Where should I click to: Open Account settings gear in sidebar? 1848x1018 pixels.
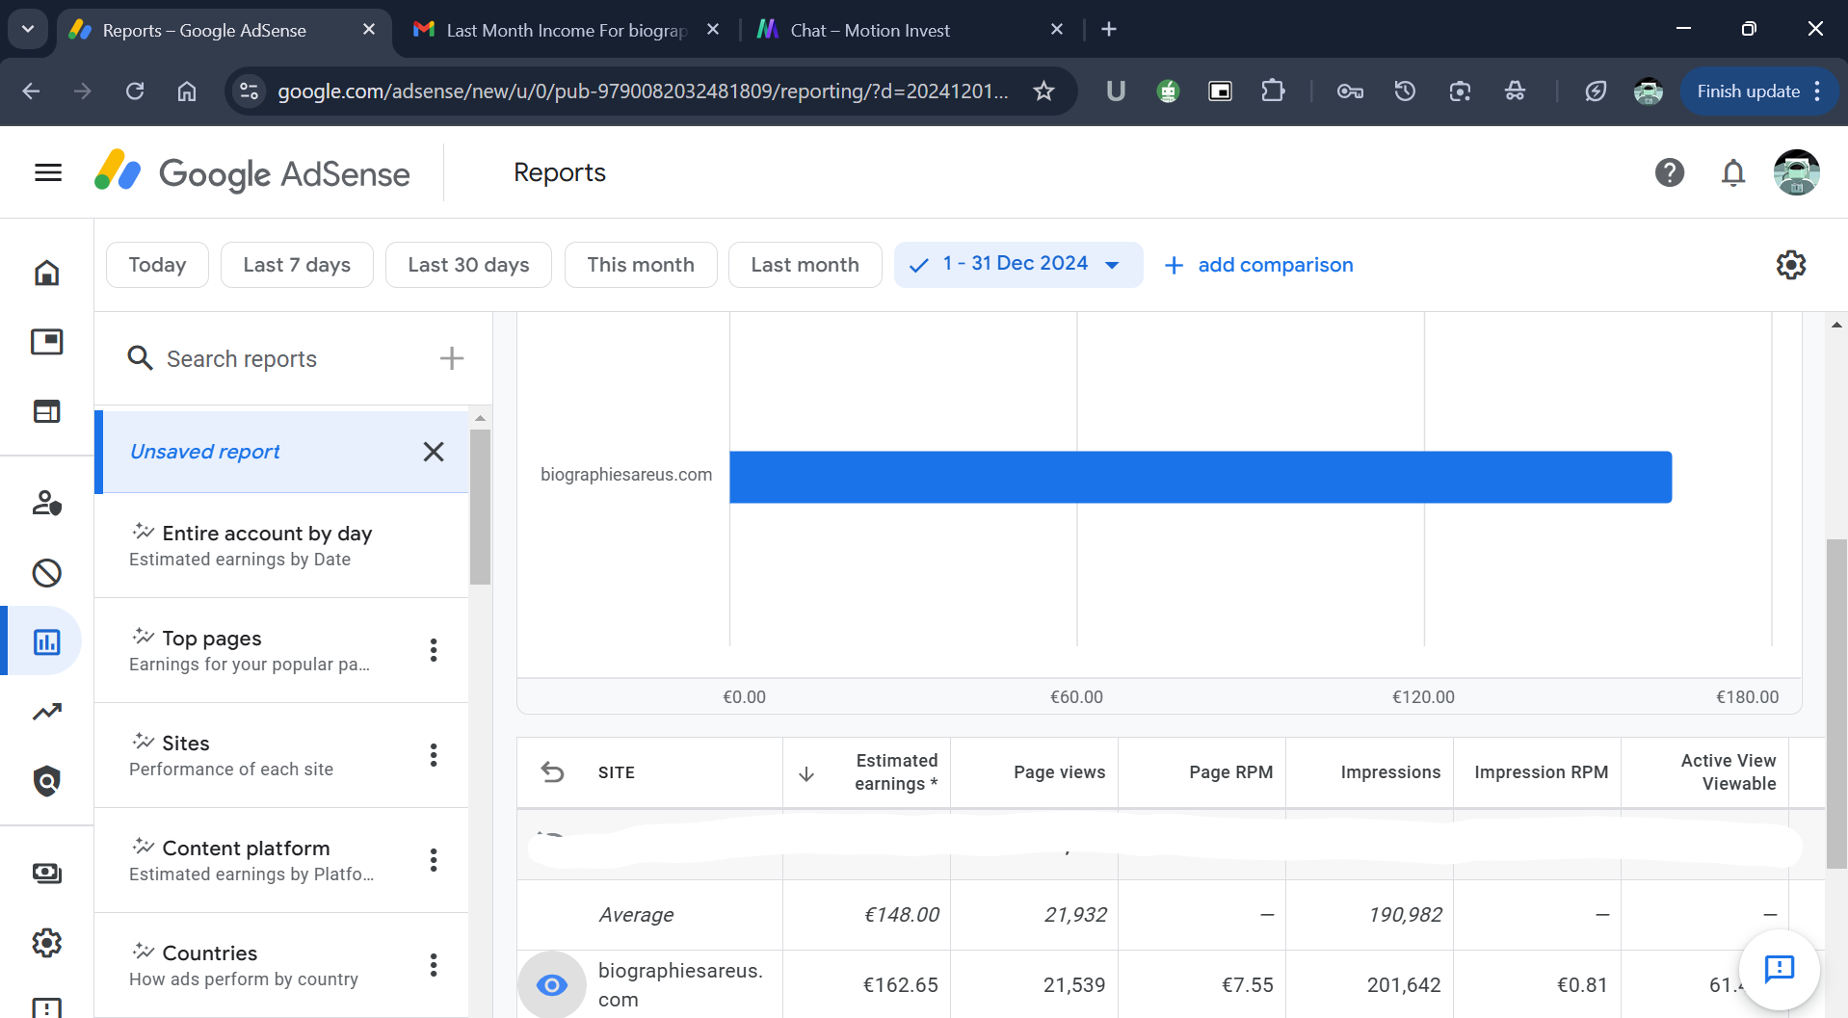click(x=47, y=942)
